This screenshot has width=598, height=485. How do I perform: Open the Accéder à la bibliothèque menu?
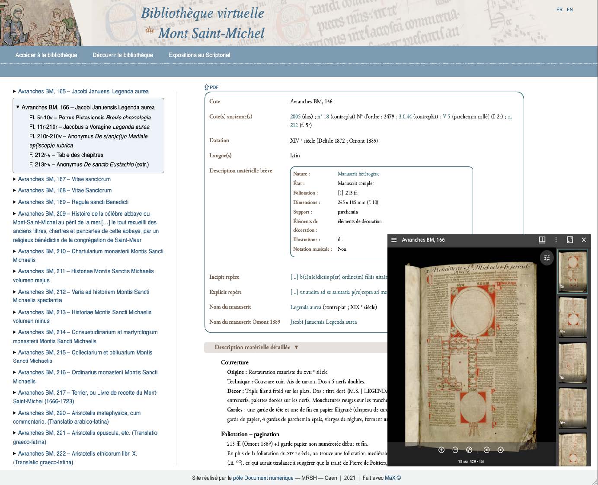[46, 55]
